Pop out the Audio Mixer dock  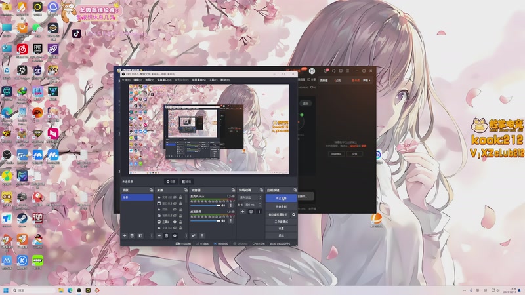click(233, 190)
